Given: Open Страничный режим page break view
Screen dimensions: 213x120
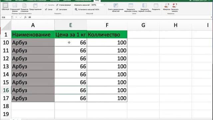Looking at the screenshot, I should click(x=15, y=7).
